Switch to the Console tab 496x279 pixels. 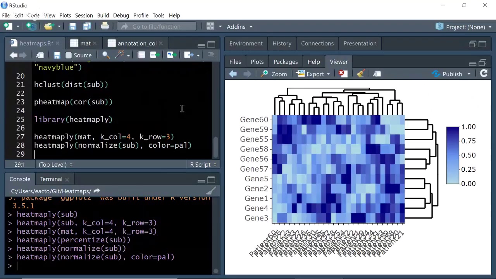[x=20, y=179]
